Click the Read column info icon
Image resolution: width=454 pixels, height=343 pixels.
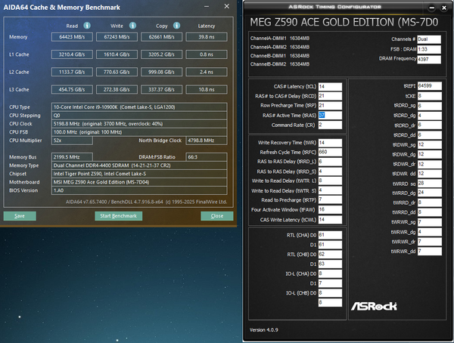(87, 26)
